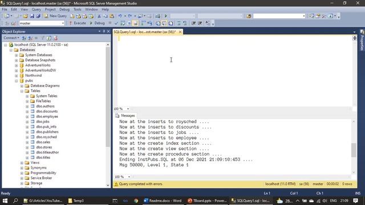Collapse the localhost server node
Image resolution: width=365 pixels, height=205 pixels.
pos(6,45)
